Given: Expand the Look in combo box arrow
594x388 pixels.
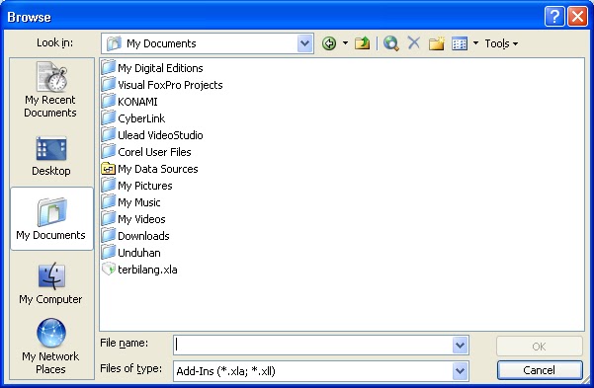Looking at the screenshot, I should (305, 43).
